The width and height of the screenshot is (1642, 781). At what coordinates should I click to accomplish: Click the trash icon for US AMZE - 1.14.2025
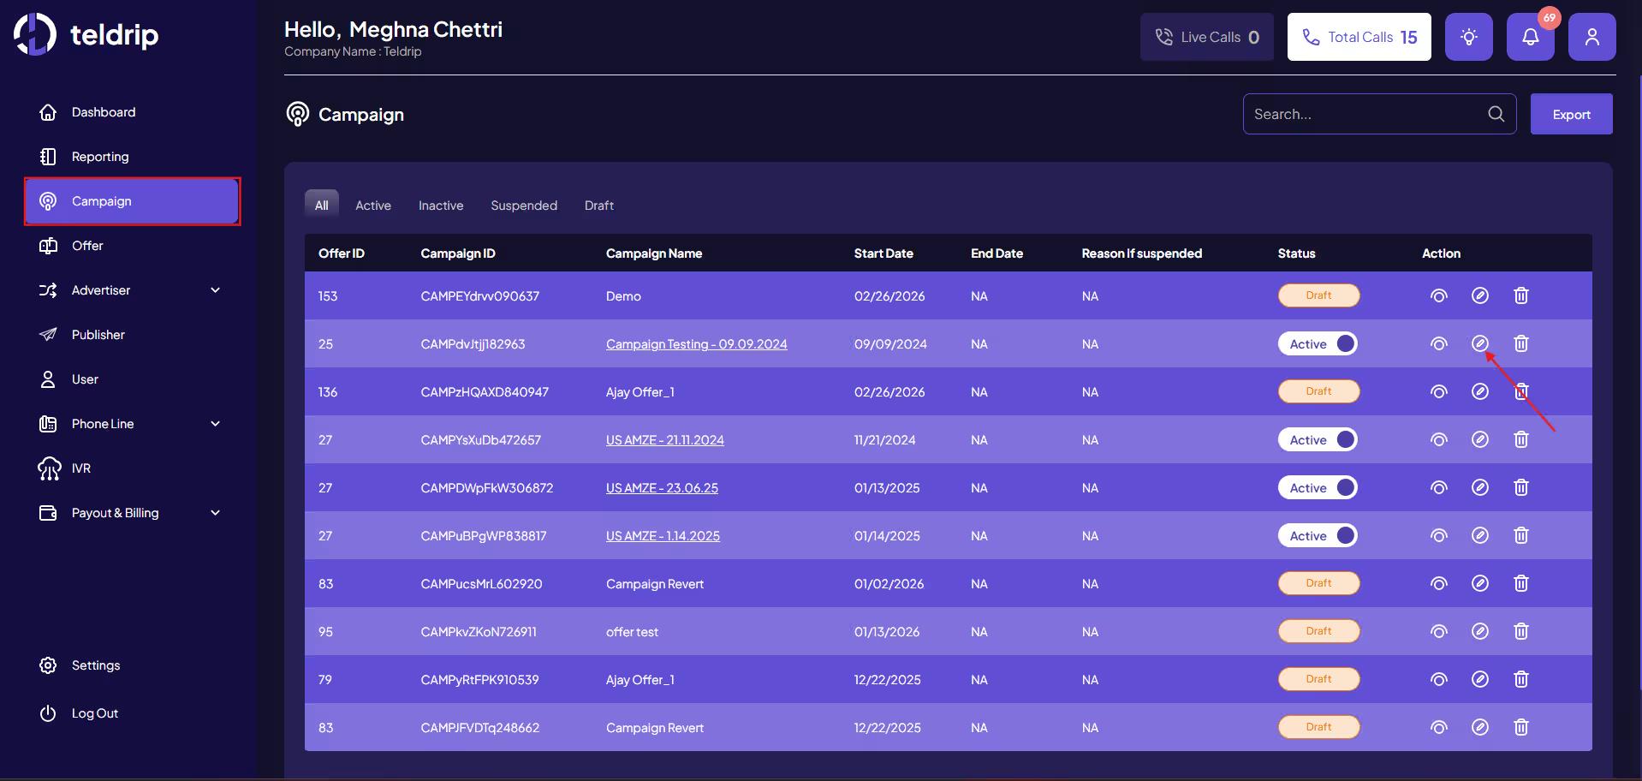tap(1520, 535)
